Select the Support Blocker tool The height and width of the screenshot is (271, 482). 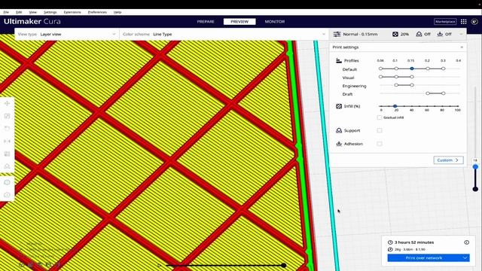(7, 166)
